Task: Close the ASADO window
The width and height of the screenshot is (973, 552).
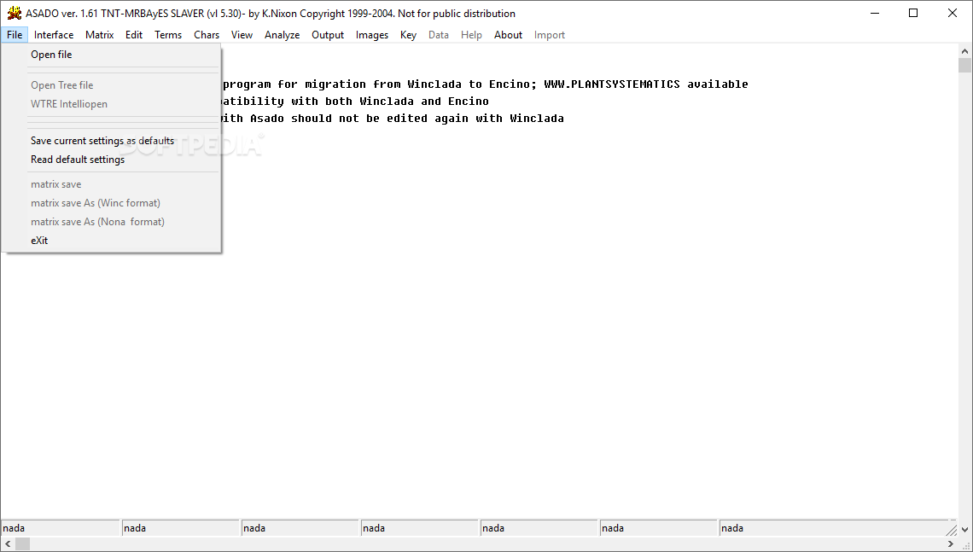Action: click(953, 13)
